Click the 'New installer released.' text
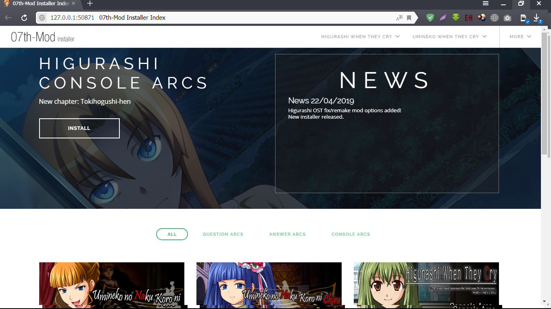The height and width of the screenshot is (309, 551). pos(316,117)
